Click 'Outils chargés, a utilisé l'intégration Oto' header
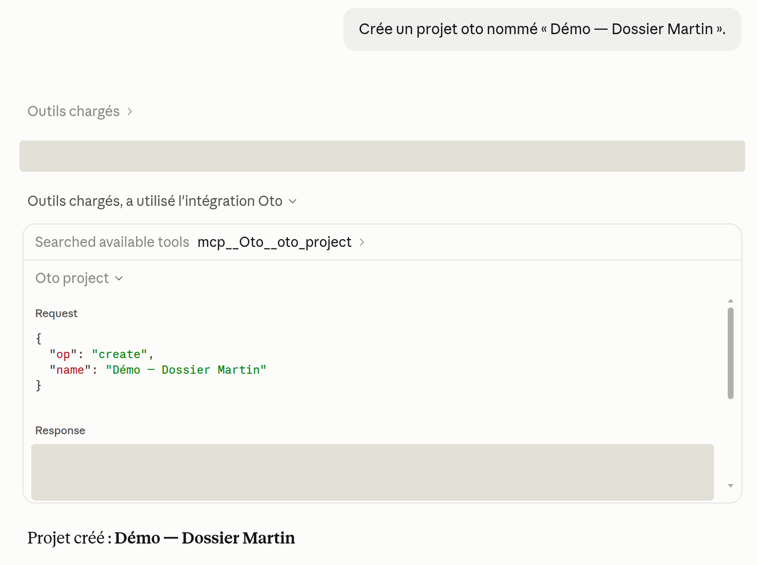This screenshot has width=757, height=565. point(155,201)
